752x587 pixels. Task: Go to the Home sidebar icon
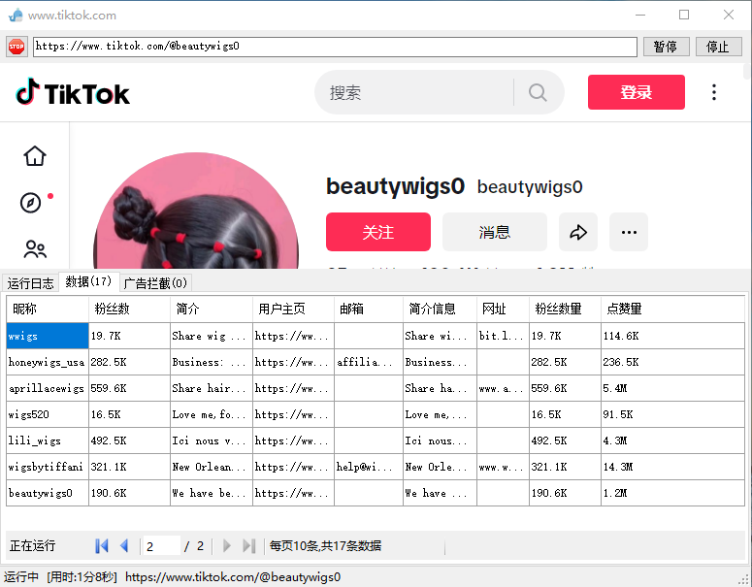[x=35, y=156]
